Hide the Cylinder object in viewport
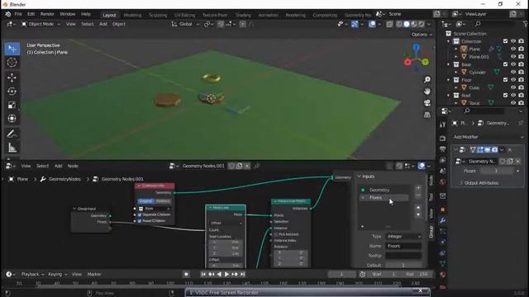Viewport: 529px width, 297px height. pos(513,72)
